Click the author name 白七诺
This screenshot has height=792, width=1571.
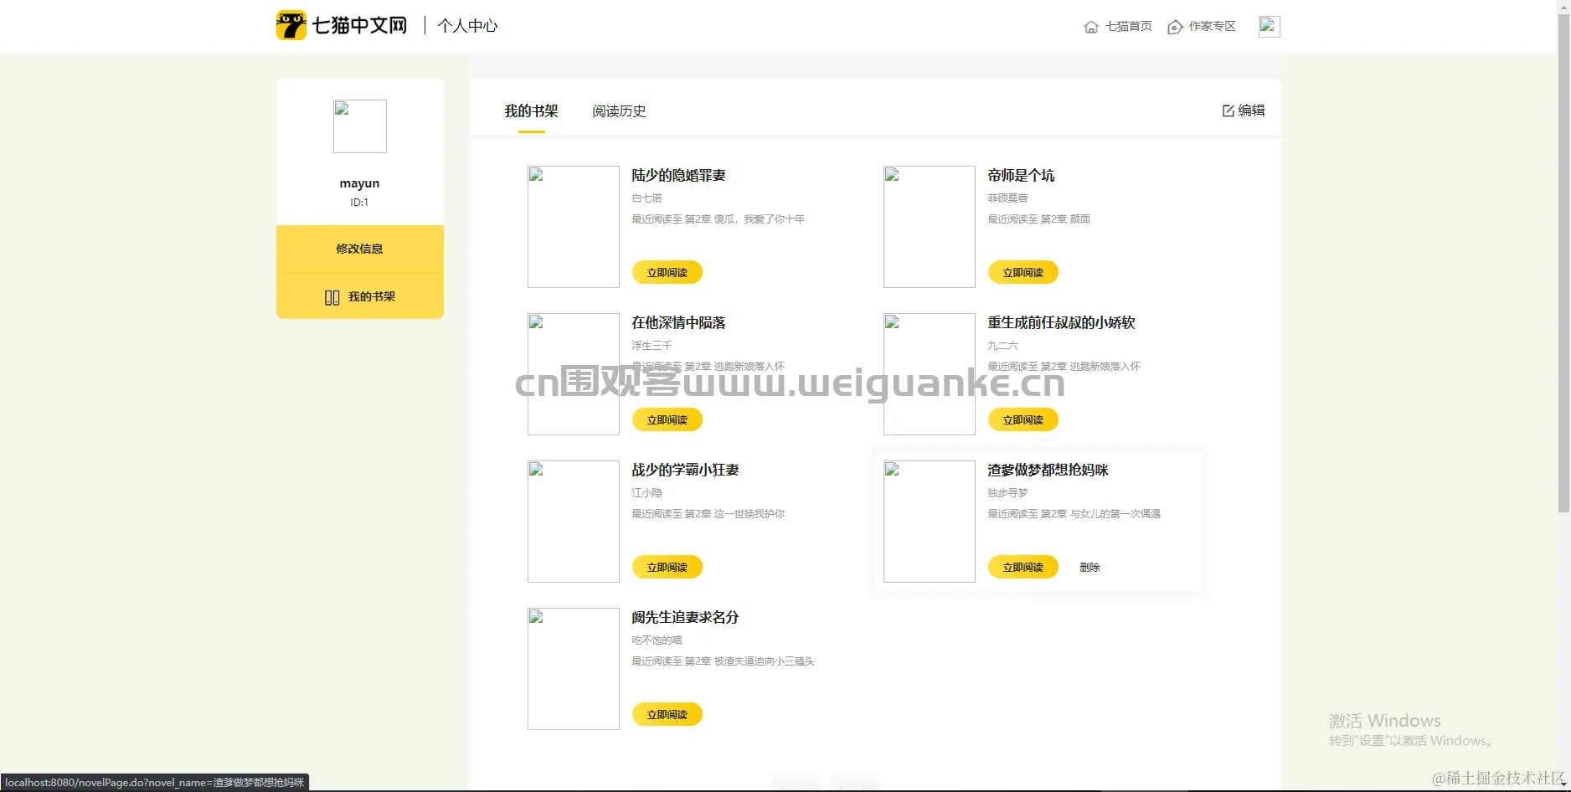(646, 198)
